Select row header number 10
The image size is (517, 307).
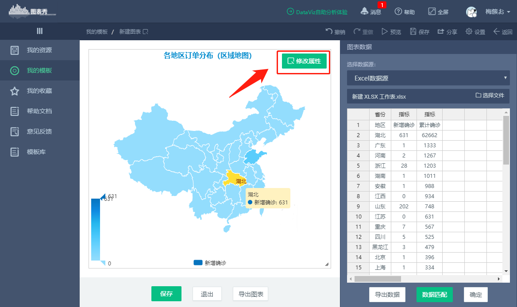(359, 216)
